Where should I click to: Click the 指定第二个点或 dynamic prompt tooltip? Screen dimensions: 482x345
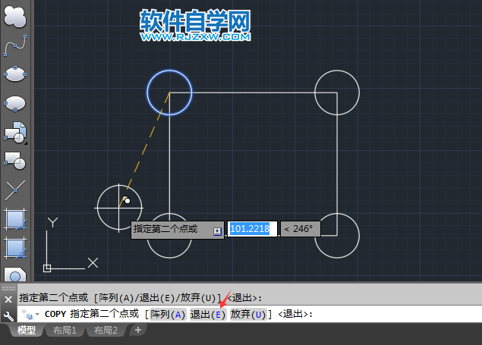(x=178, y=230)
